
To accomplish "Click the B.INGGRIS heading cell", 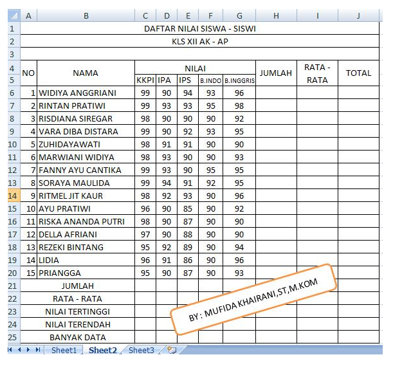I will point(239,80).
